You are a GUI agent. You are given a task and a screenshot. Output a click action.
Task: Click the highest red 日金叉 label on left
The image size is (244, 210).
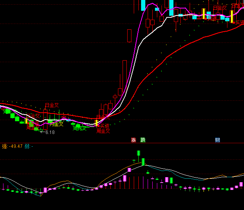(52, 105)
